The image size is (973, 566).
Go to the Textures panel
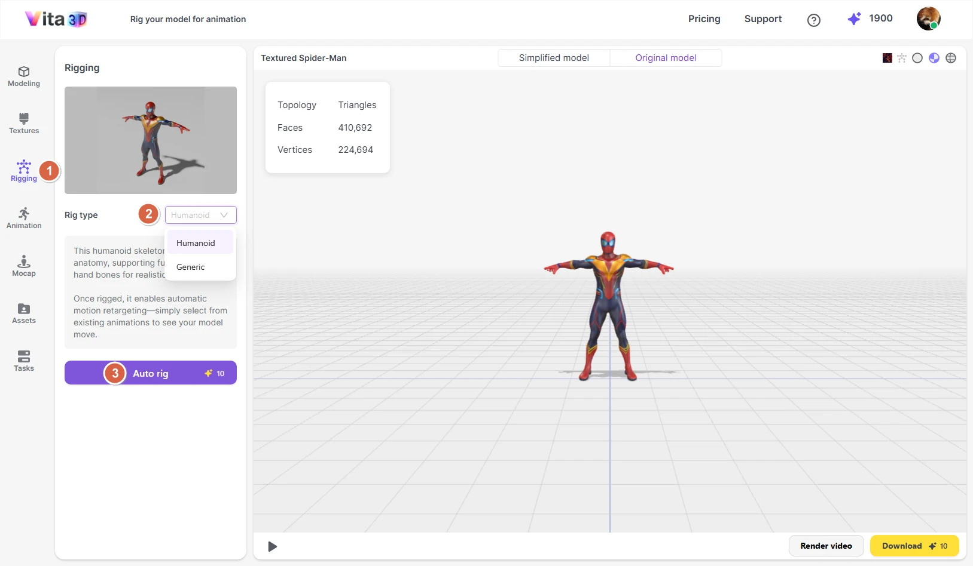pyautogui.click(x=24, y=124)
